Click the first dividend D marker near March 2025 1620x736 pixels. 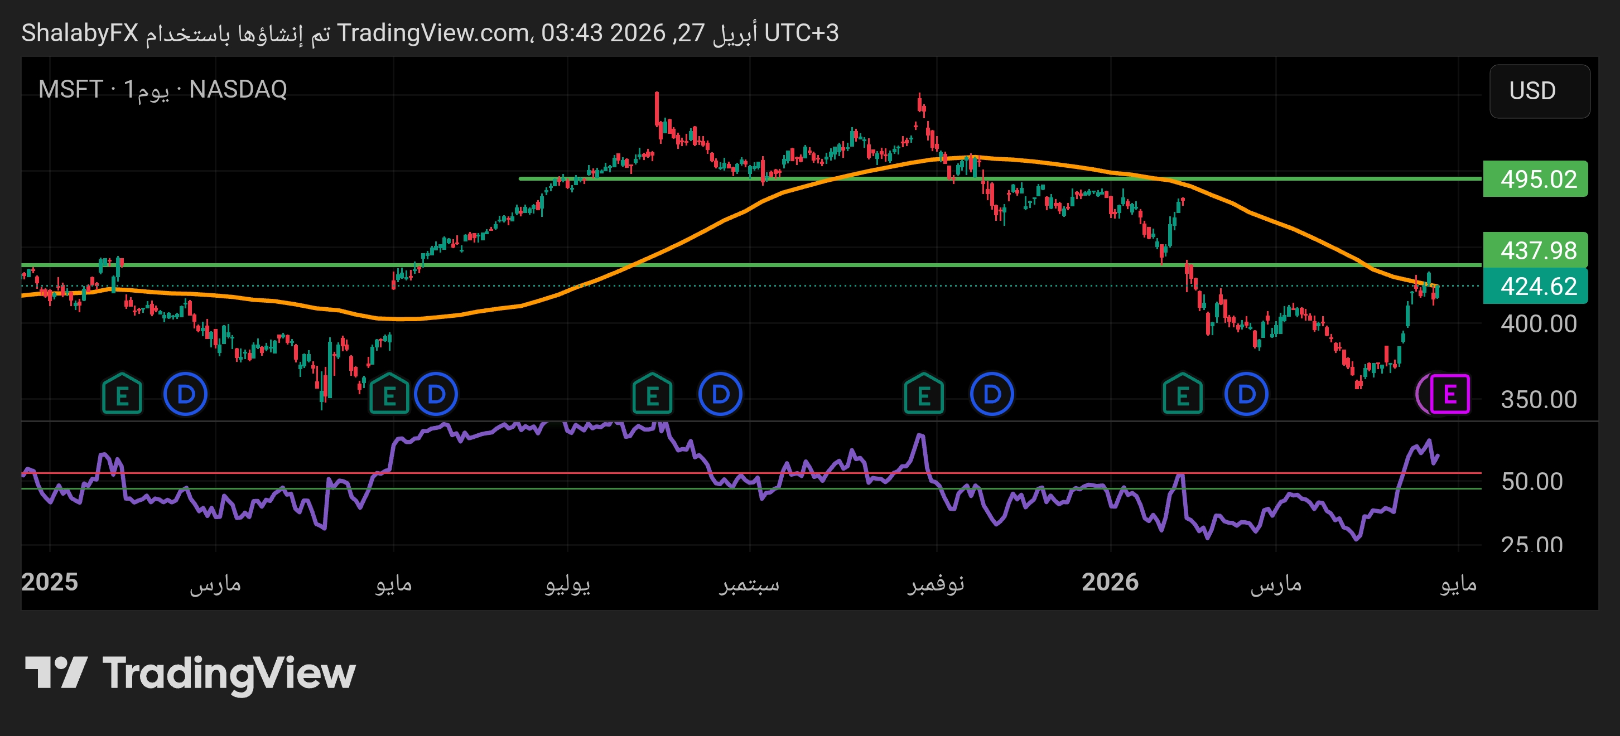click(x=186, y=395)
